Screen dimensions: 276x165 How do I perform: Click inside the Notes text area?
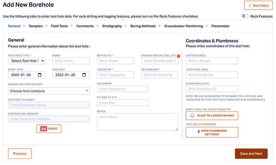137,122
